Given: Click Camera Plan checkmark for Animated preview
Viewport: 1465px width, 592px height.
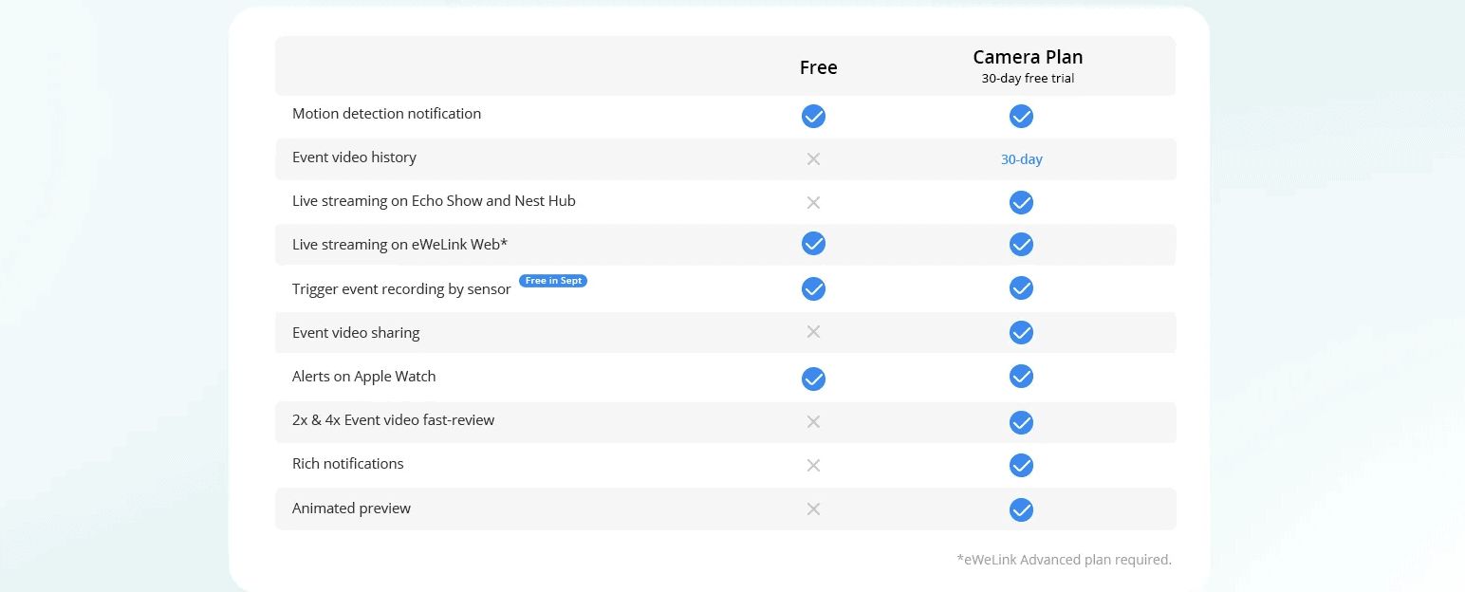Looking at the screenshot, I should [1021, 509].
